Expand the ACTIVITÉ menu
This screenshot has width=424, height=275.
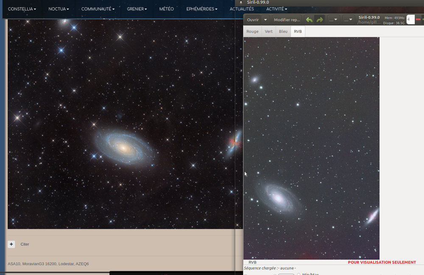point(276,9)
